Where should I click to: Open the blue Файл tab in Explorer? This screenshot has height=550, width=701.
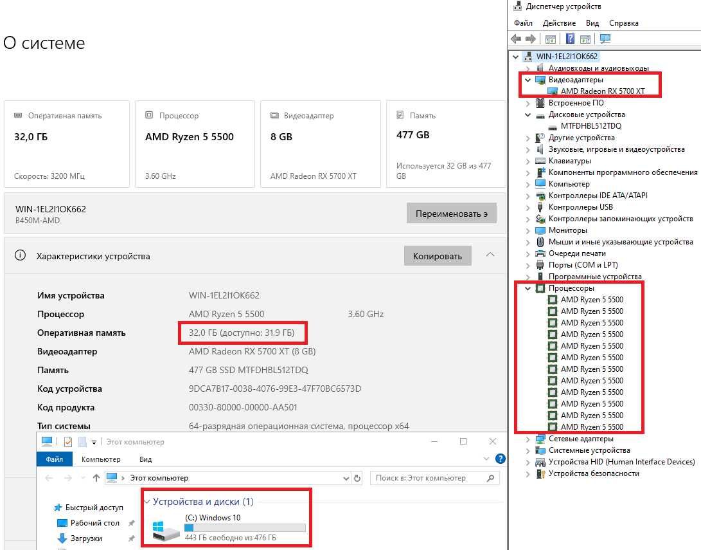point(55,459)
